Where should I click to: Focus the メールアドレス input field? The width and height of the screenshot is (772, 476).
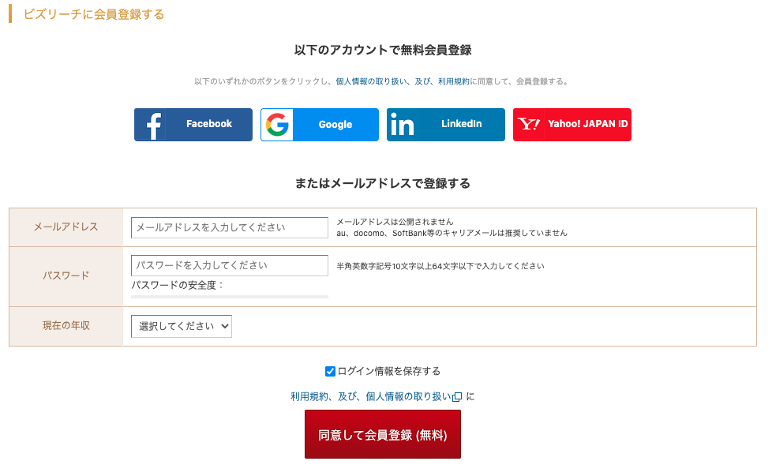230,227
